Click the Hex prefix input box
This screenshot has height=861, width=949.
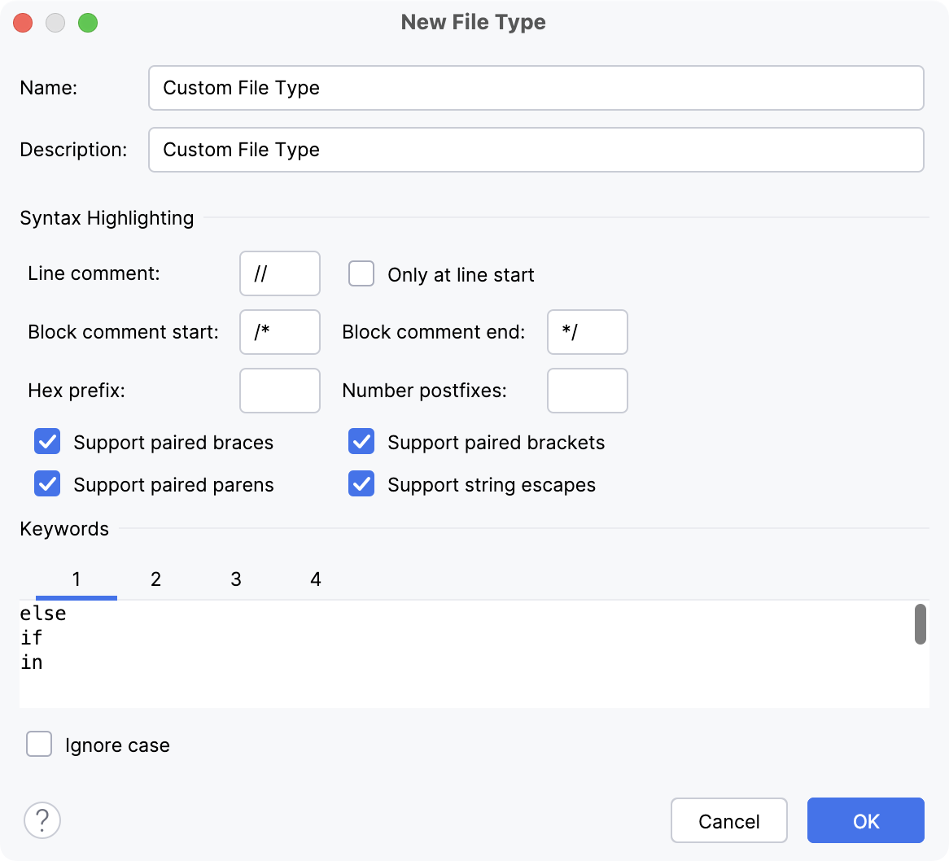point(279,391)
